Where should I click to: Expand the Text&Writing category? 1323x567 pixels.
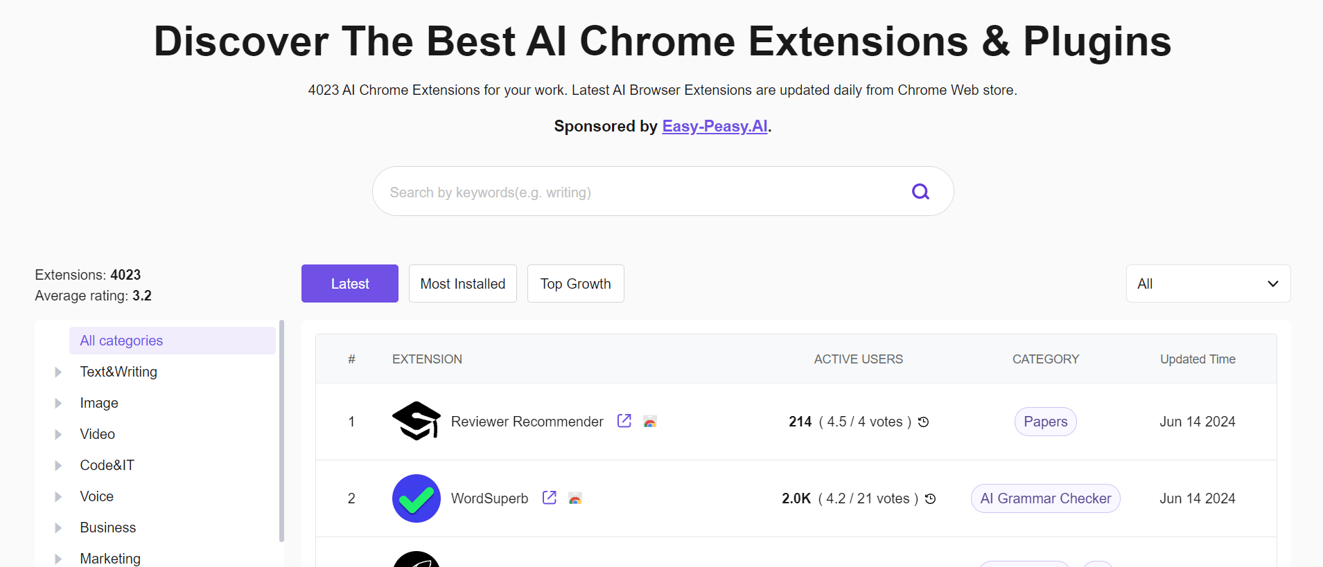tap(58, 372)
